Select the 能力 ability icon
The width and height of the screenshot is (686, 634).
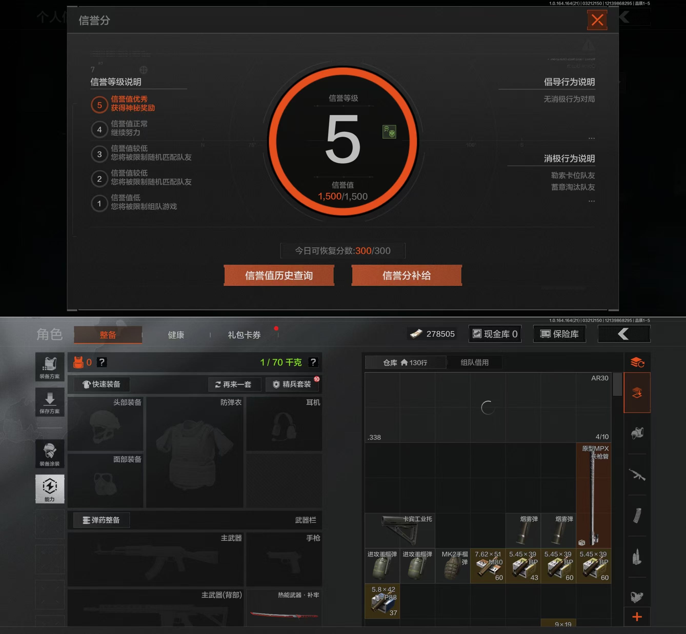point(50,489)
